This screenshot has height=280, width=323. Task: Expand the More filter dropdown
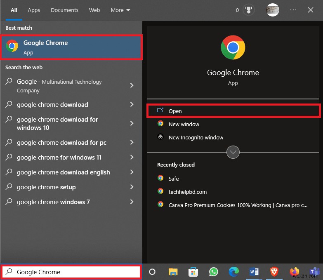120,10
